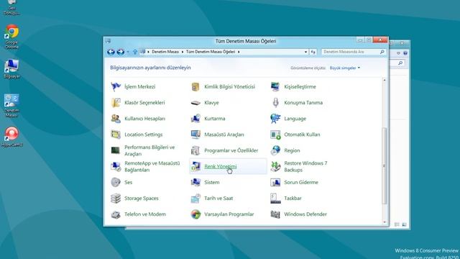This screenshot has width=460, height=259.
Task: Click the Windows Defender label
Action: pos(305,214)
